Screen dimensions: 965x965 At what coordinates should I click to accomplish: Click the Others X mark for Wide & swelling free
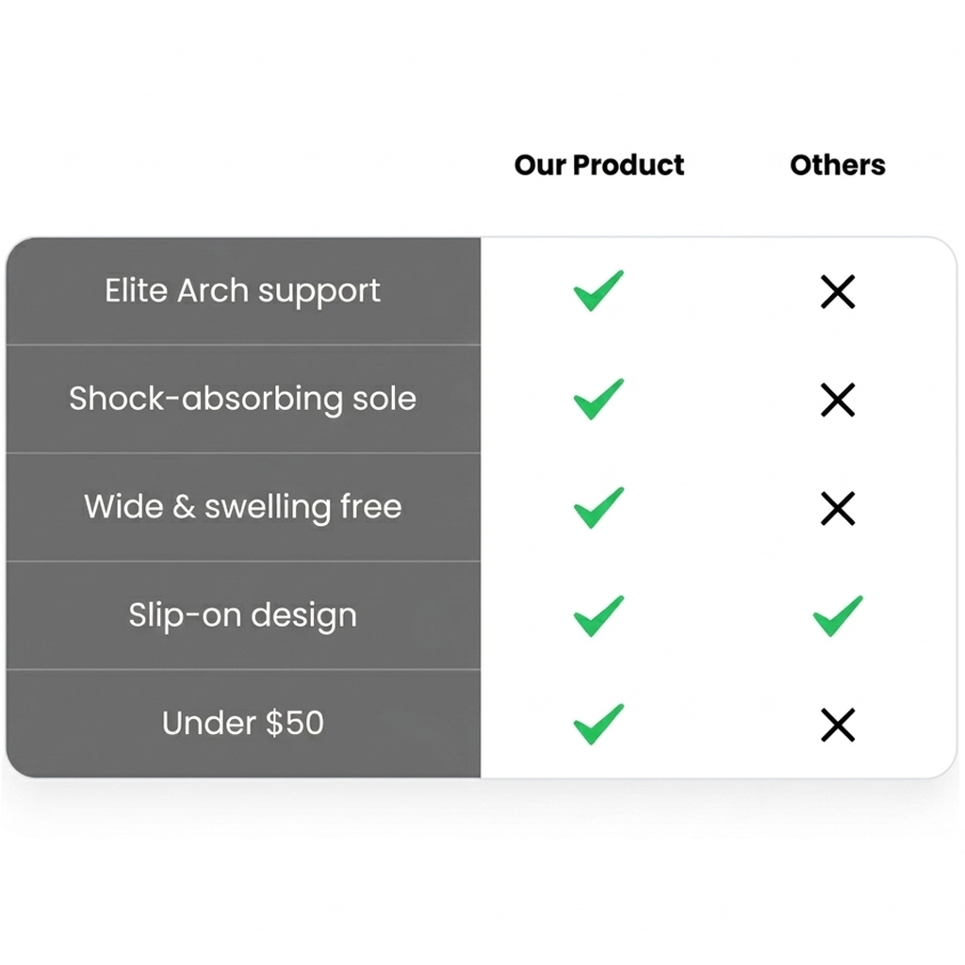pos(838,509)
